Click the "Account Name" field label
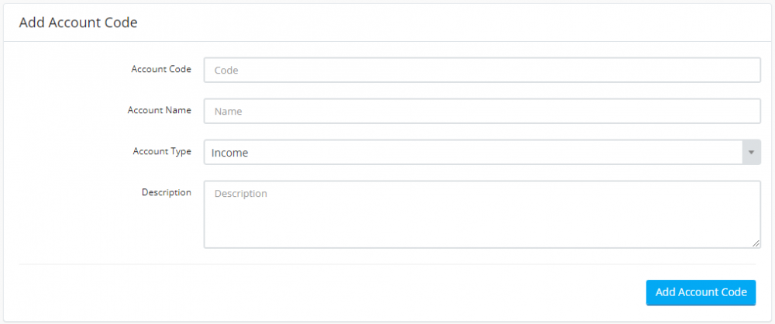This screenshot has height=324, width=775. pyautogui.click(x=159, y=110)
